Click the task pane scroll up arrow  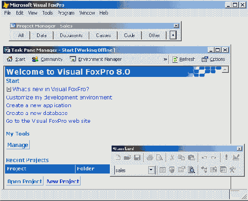tap(225, 70)
